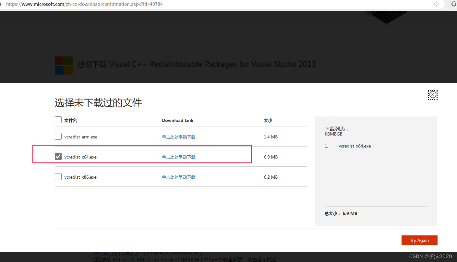Click the 6.2 MB size value
Viewport: 457px width, 262px height.
271,177
